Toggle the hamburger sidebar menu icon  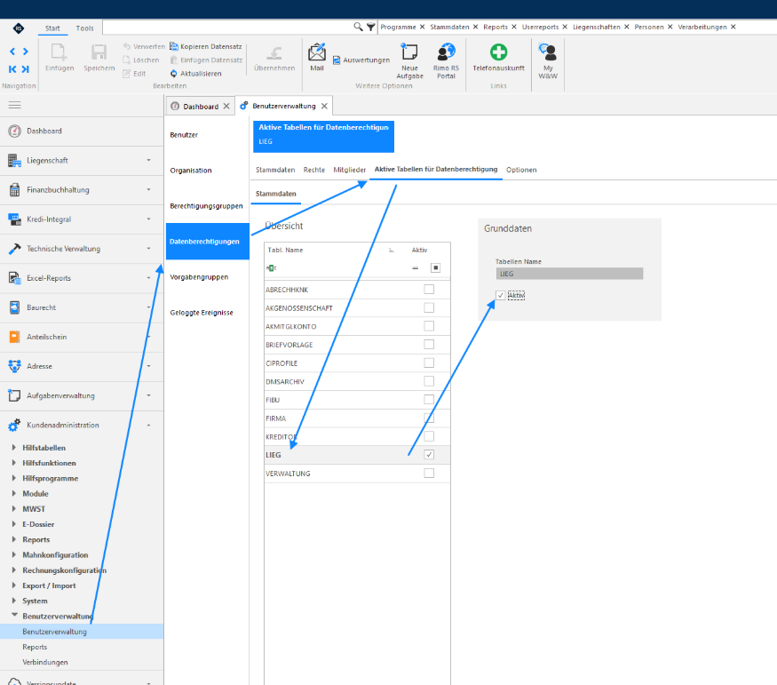15,105
